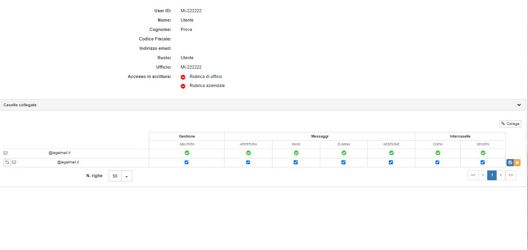
Task: Open the N. righe dropdown arrow
Action: (x=127, y=176)
